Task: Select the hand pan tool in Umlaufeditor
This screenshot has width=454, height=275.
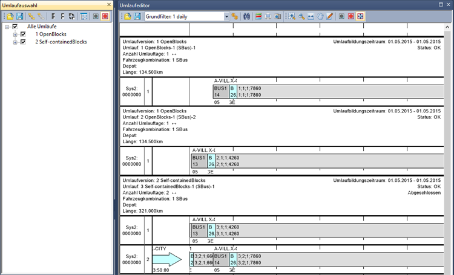Action: 320,17
